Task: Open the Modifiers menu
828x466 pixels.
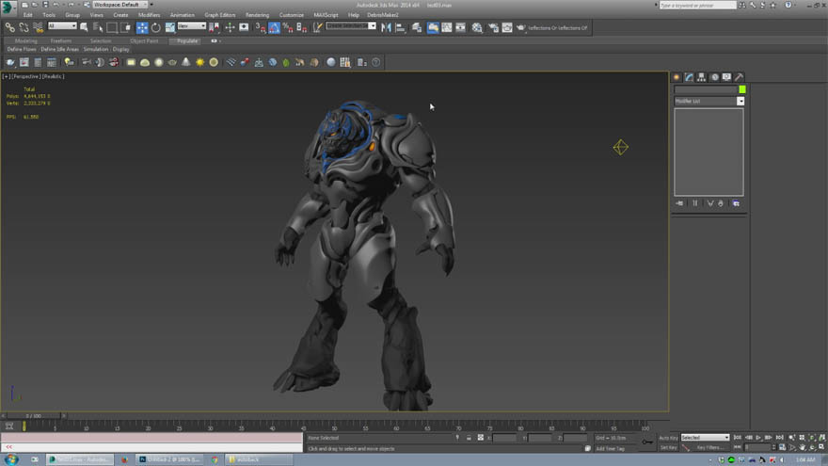Action: (x=149, y=15)
